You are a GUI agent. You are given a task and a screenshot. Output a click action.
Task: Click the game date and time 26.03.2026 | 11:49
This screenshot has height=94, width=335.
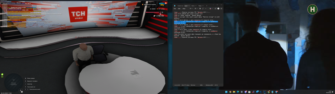(6, 93)
